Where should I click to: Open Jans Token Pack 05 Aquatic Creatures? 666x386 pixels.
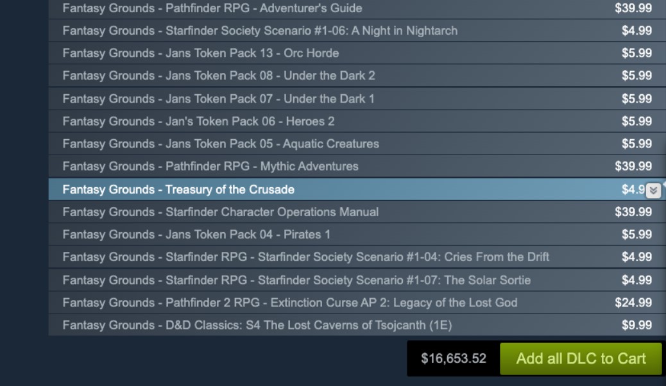coord(221,144)
